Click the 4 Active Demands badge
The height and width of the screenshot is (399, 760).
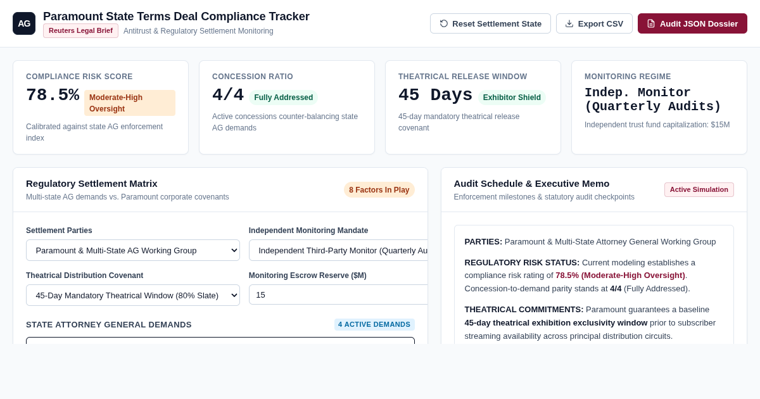(374, 324)
